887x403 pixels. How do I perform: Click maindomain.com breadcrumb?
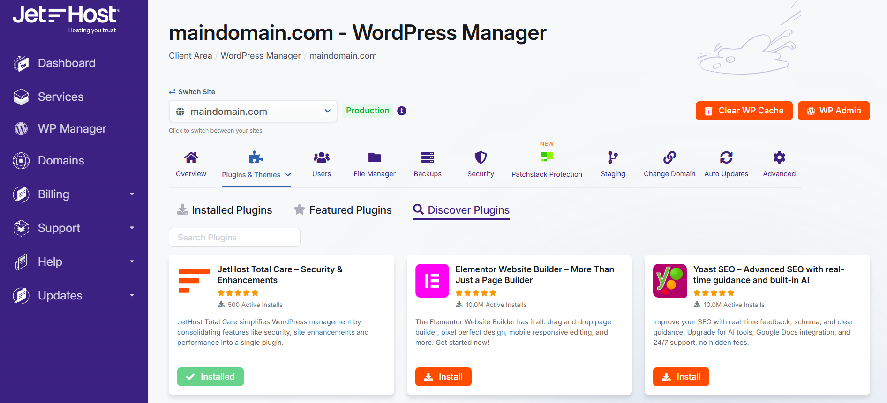(x=343, y=56)
